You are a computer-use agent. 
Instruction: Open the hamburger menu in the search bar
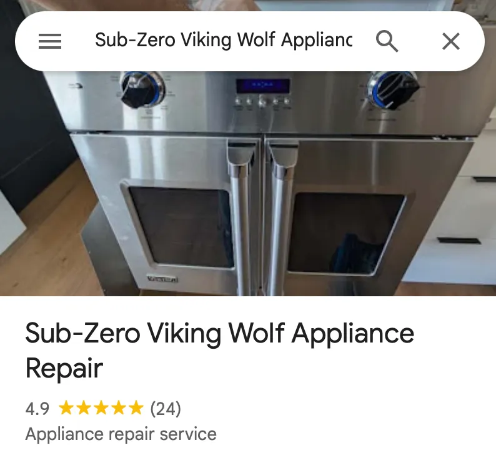(x=50, y=41)
